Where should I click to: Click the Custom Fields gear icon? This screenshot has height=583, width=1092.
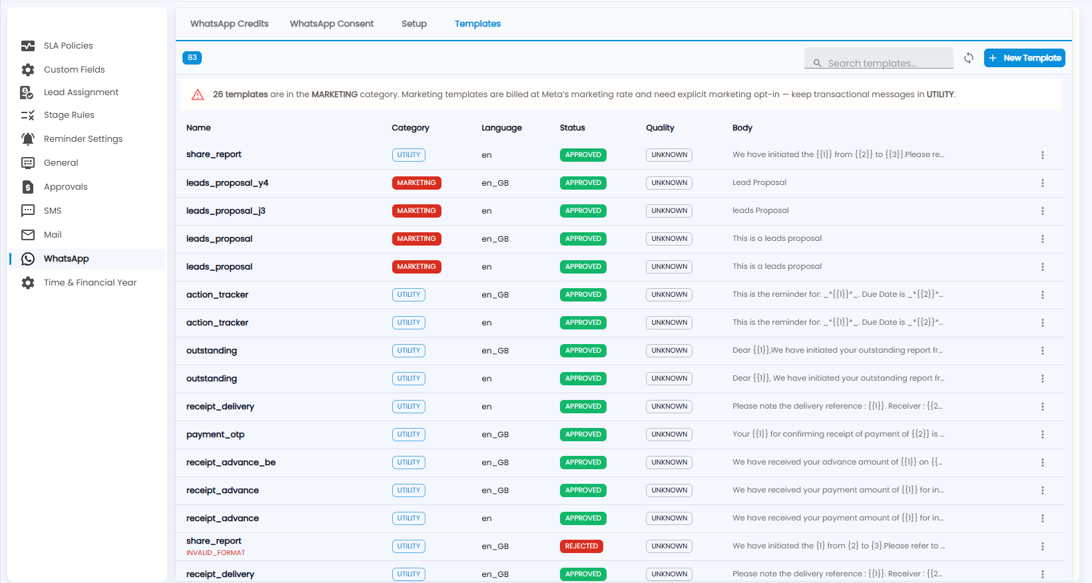tap(28, 70)
